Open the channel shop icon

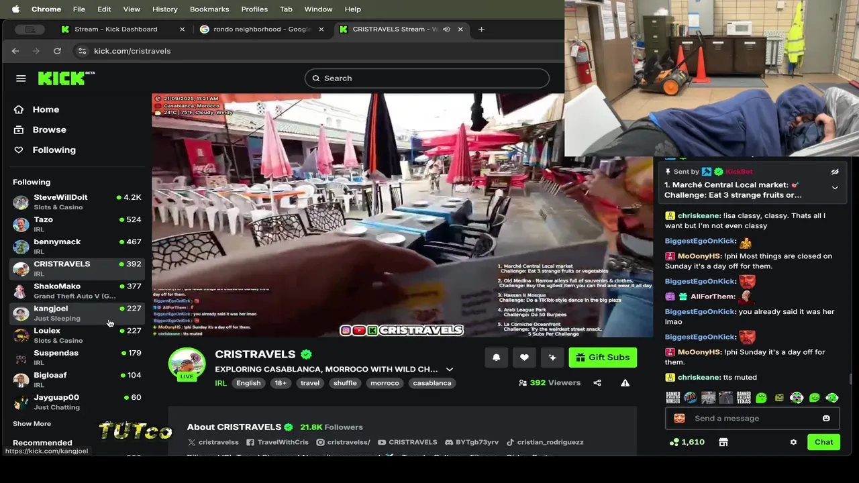click(x=723, y=442)
